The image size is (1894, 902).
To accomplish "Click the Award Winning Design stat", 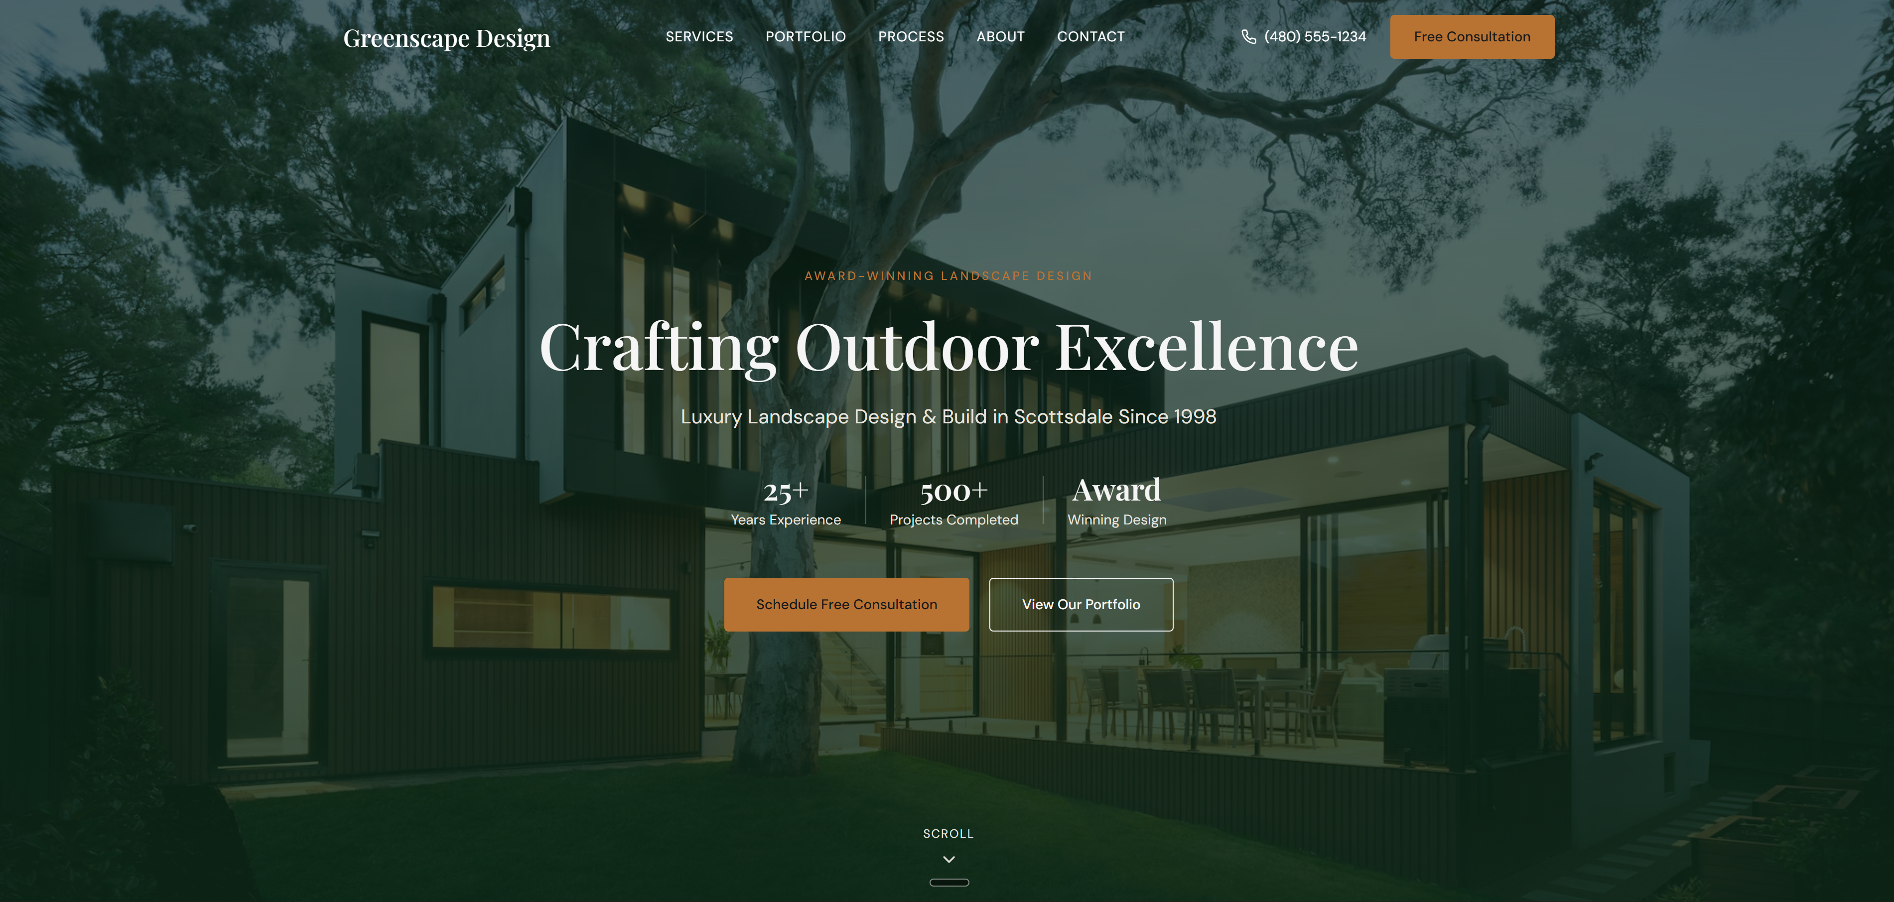I will pos(1117,502).
